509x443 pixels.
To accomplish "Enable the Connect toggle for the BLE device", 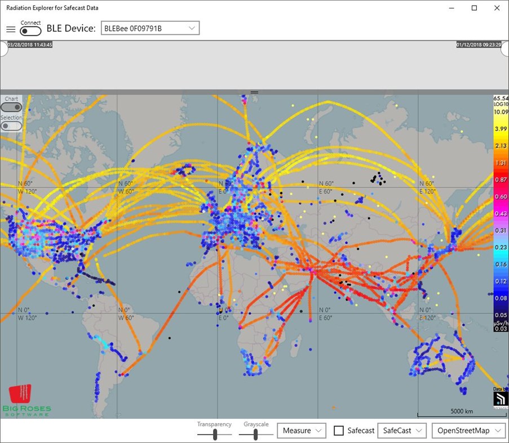I will coord(30,30).
